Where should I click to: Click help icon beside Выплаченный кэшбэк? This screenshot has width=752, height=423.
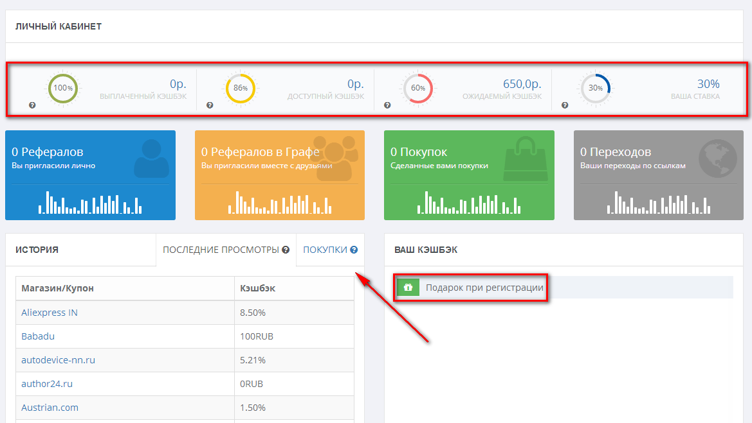(32, 105)
